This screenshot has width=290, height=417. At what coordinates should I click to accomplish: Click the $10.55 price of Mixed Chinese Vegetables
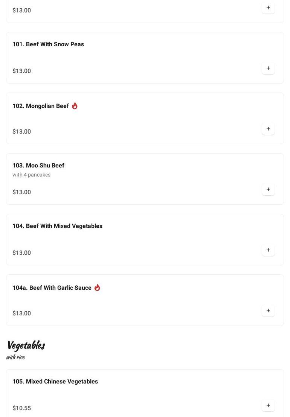pos(21,408)
